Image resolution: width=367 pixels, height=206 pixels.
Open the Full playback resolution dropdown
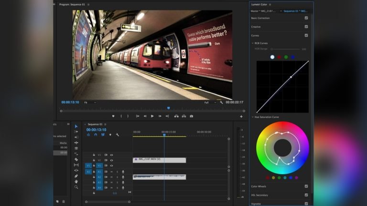click(x=210, y=103)
